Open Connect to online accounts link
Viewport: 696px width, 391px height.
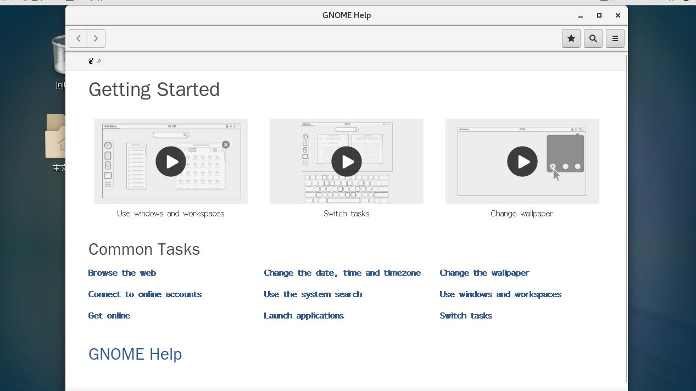(145, 294)
